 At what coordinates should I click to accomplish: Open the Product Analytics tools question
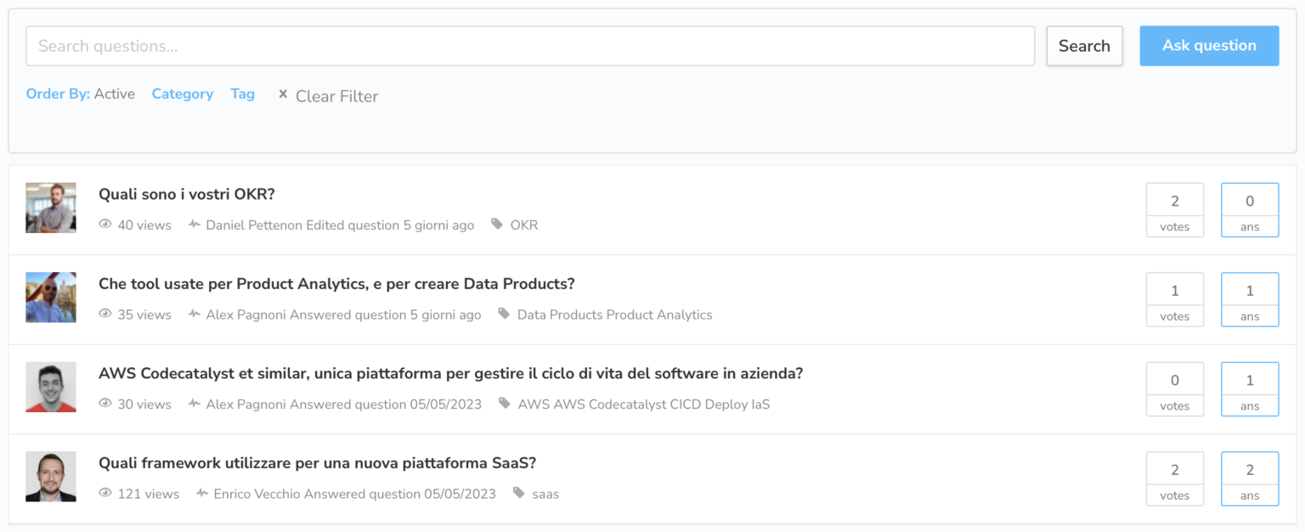tap(336, 284)
